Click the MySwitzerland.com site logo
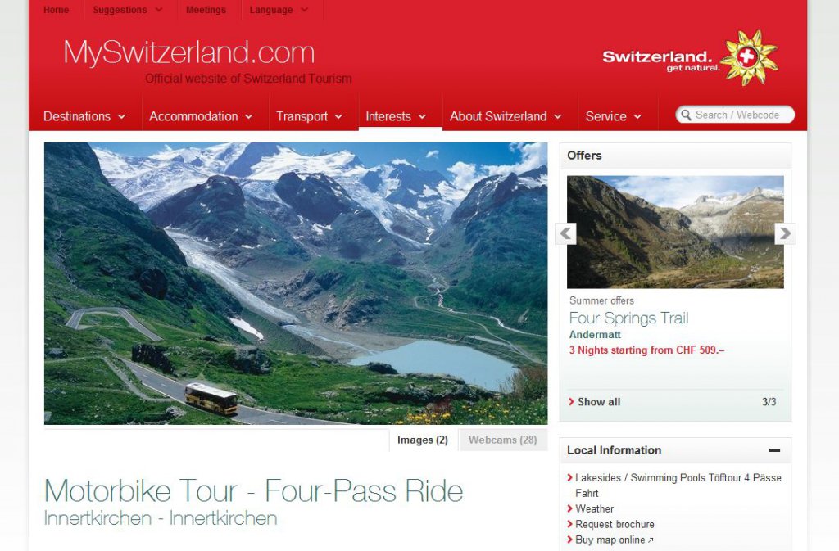Image resolution: width=839 pixels, height=551 pixels. [189, 53]
